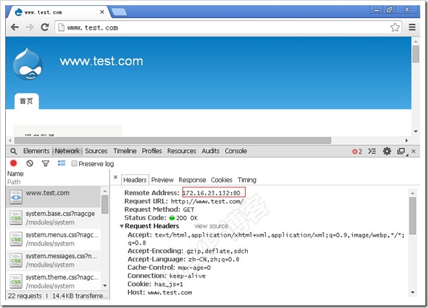Click the Drupal logo on the page
428x308 pixels.
coord(28,64)
